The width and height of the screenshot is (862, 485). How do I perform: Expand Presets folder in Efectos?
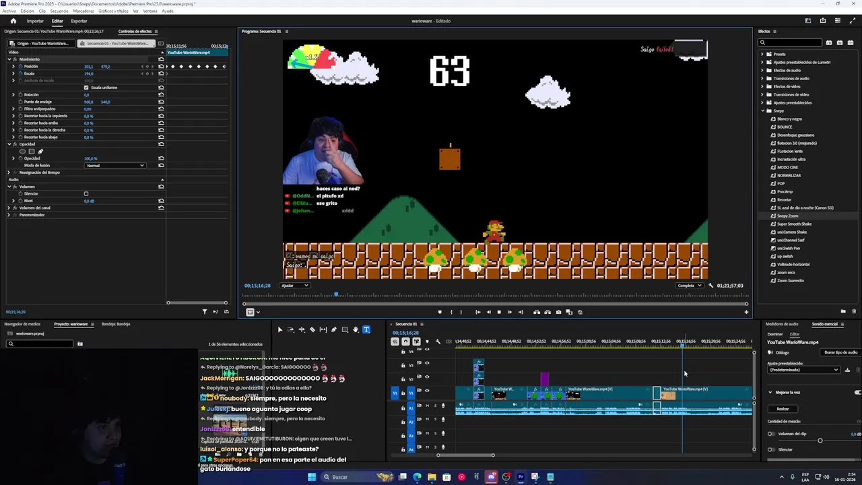tap(762, 54)
